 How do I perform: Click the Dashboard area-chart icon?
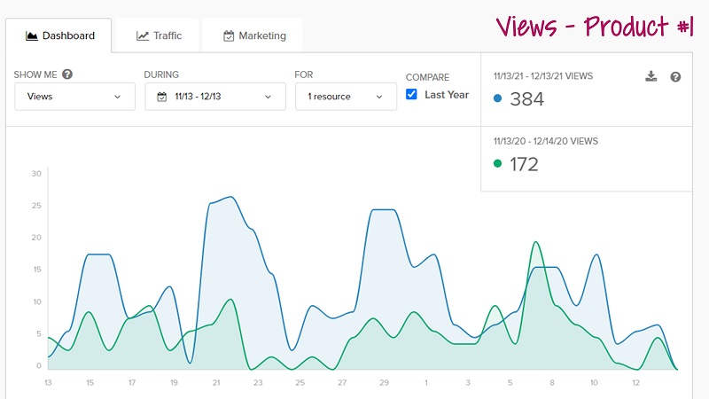pos(32,35)
